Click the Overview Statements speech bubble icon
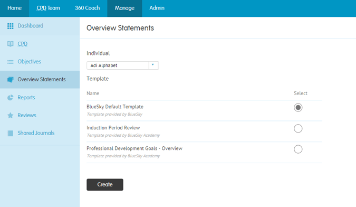356x207 pixels. coord(10,80)
